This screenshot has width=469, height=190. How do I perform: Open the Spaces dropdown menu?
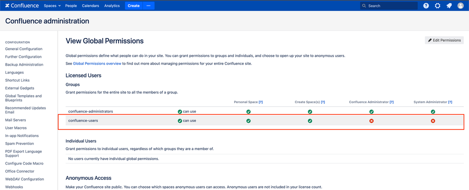(x=52, y=6)
